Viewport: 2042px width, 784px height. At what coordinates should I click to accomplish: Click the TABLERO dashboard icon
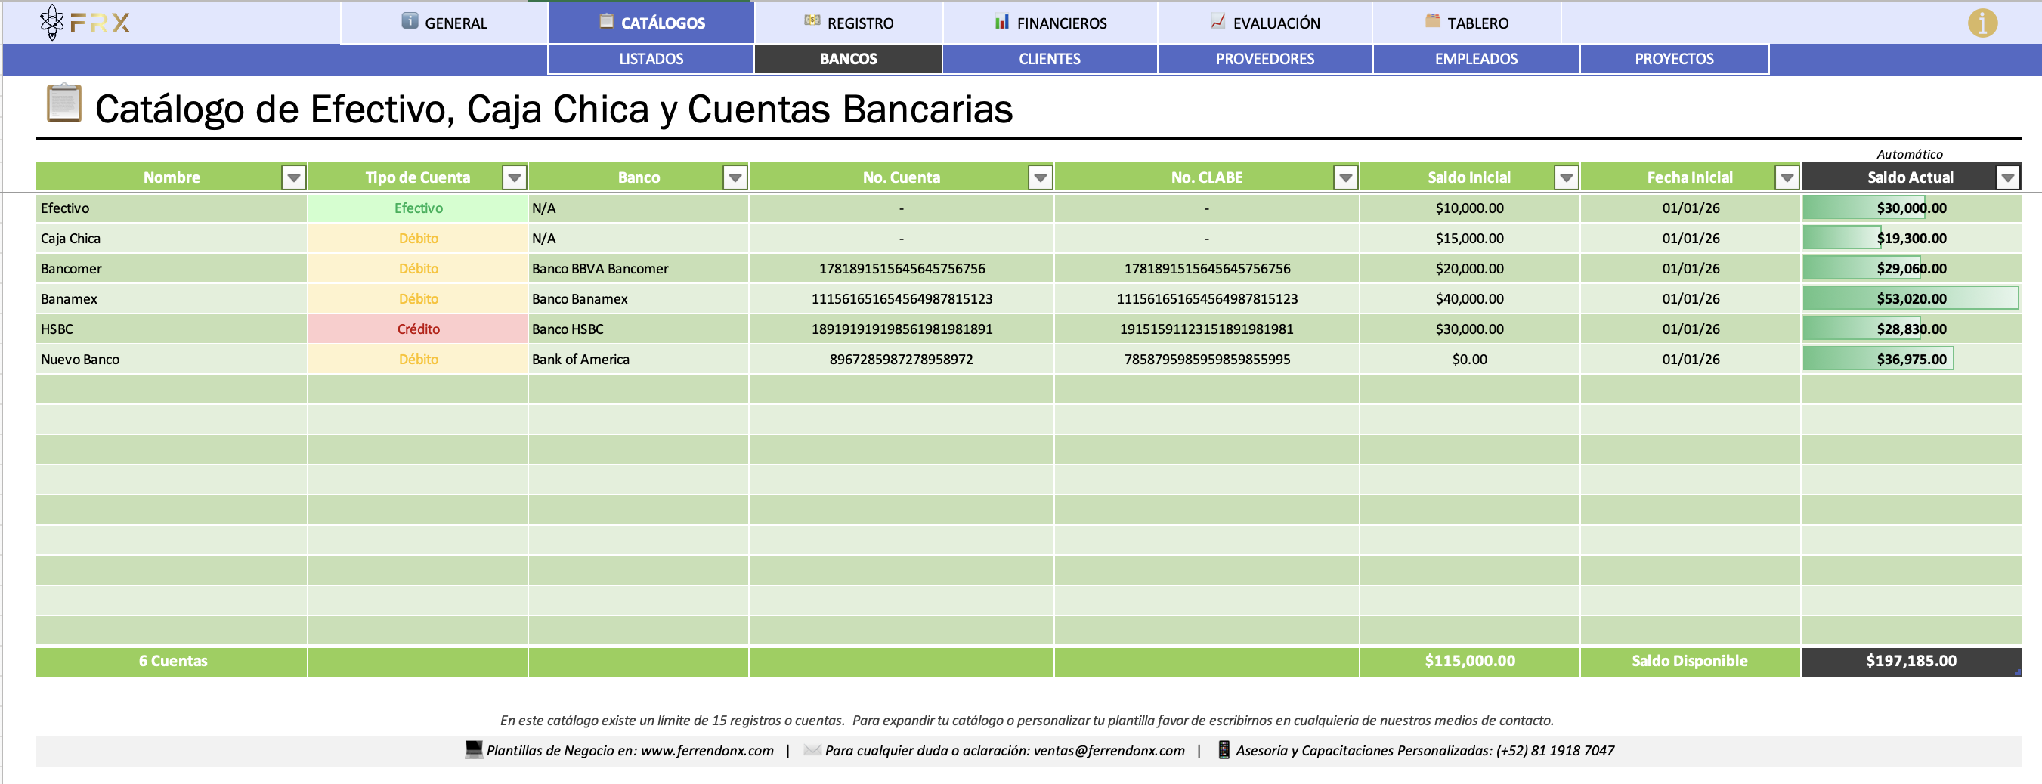pyautogui.click(x=1432, y=21)
